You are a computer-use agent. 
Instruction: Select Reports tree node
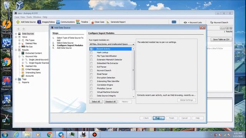[25, 82]
